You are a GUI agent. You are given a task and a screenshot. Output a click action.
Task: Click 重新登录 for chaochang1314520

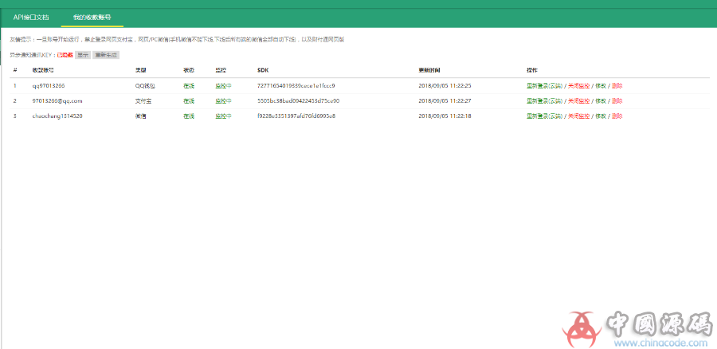[543, 116]
